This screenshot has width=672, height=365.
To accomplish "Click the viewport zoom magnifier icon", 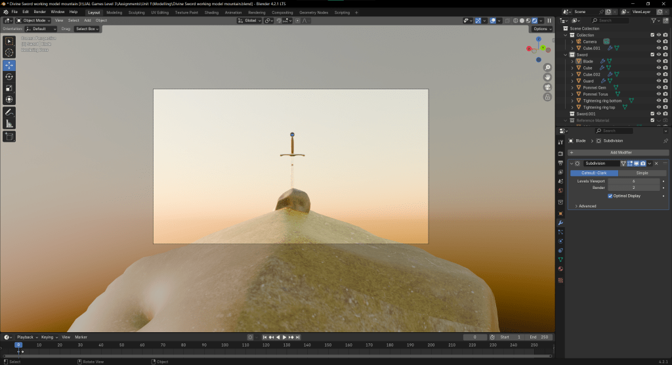I will 547,68.
